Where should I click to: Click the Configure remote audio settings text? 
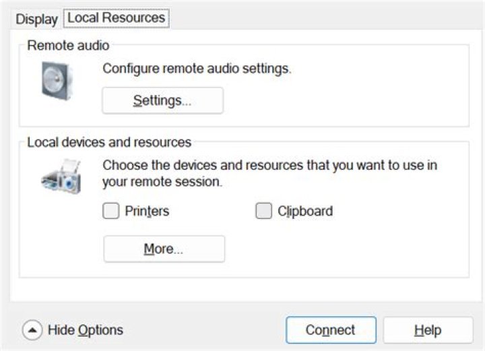pos(197,68)
